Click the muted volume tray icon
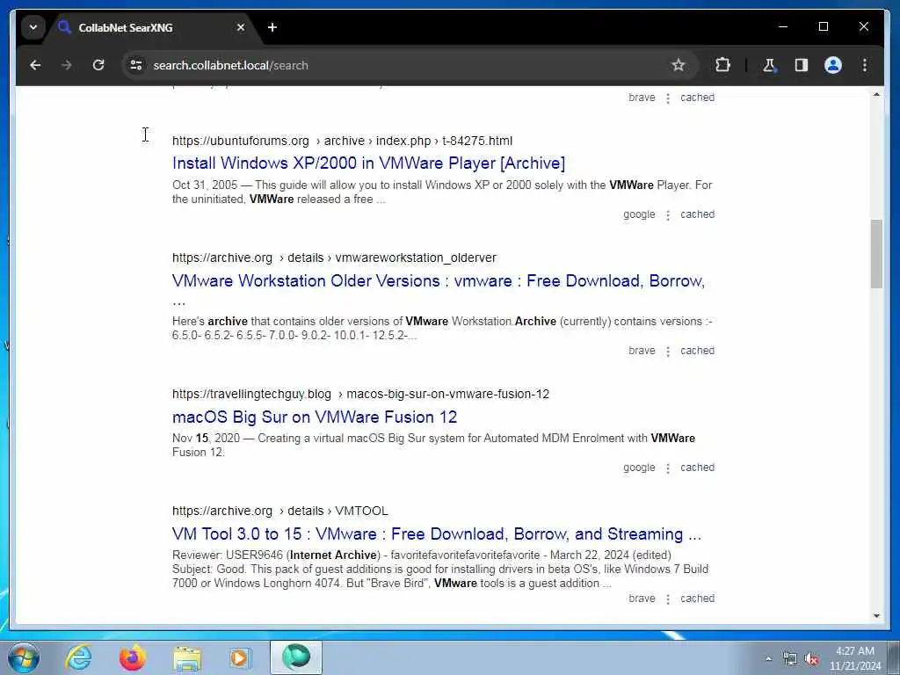Viewport: 900px width, 675px height. [811, 659]
